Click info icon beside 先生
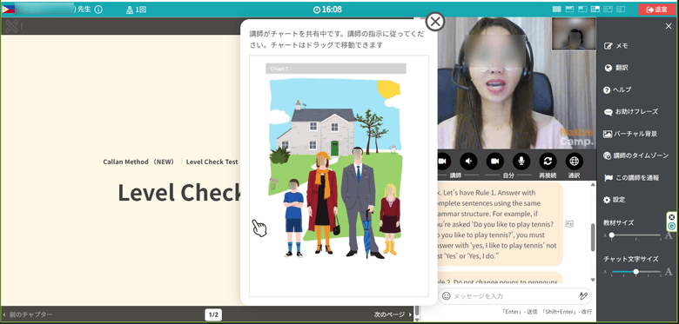 [x=98, y=9]
